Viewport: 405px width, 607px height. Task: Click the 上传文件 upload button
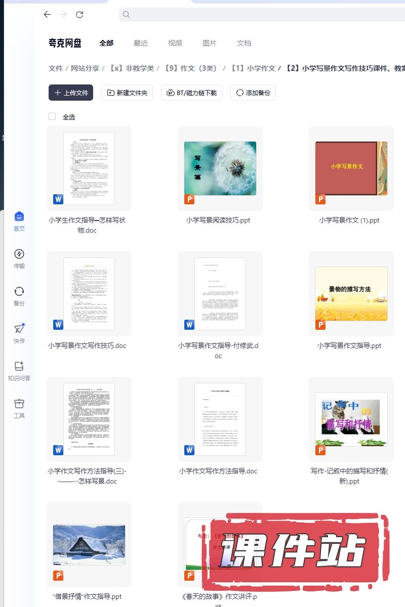click(71, 93)
